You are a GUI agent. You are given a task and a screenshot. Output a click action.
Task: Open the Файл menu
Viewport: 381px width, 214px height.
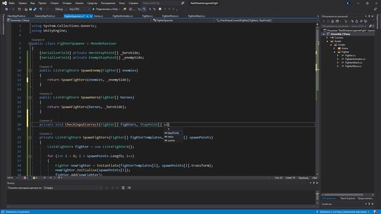click(11, 3)
